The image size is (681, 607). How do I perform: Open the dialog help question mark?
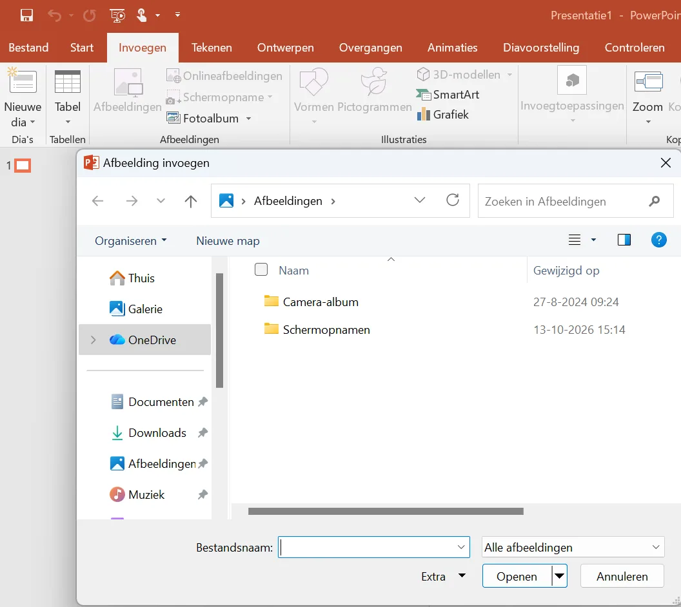pyautogui.click(x=659, y=240)
